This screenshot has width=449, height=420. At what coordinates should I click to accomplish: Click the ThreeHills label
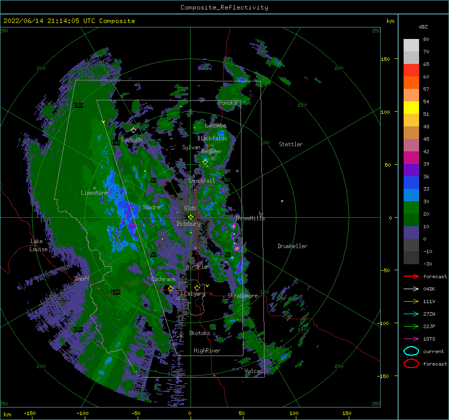250,218
